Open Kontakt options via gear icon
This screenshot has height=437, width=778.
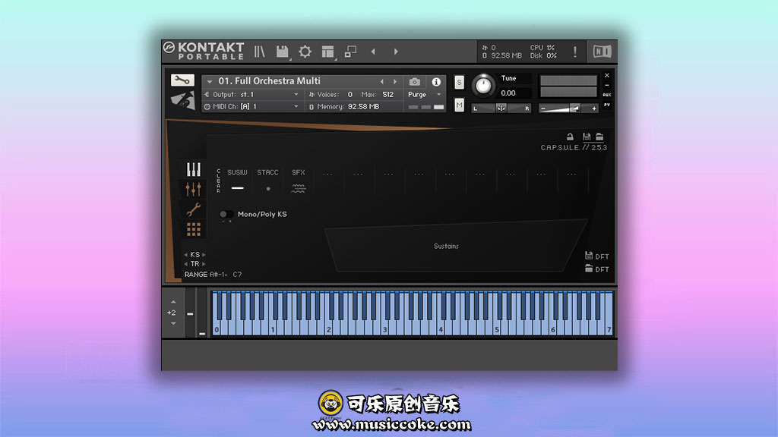tap(305, 52)
